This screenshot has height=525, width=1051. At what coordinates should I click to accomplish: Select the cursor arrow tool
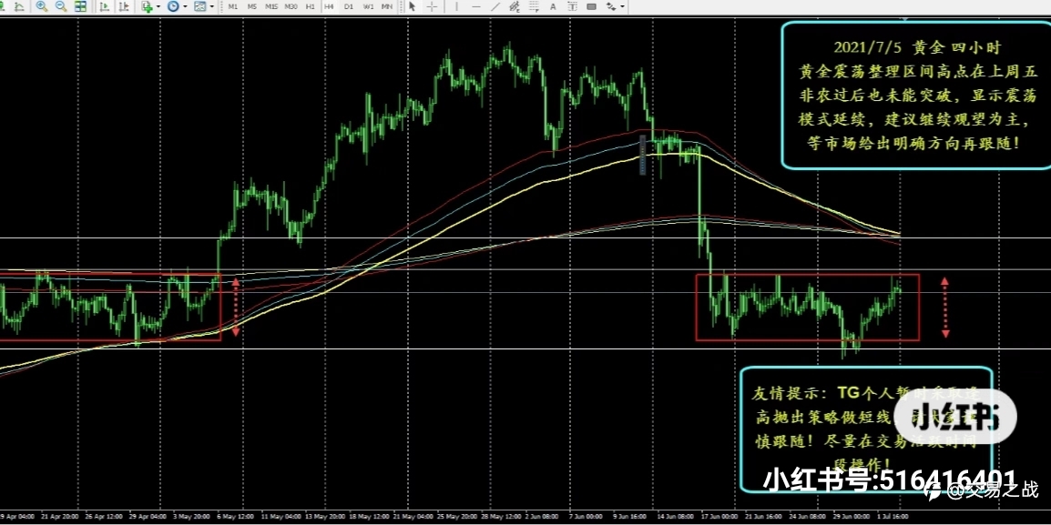(x=413, y=6)
